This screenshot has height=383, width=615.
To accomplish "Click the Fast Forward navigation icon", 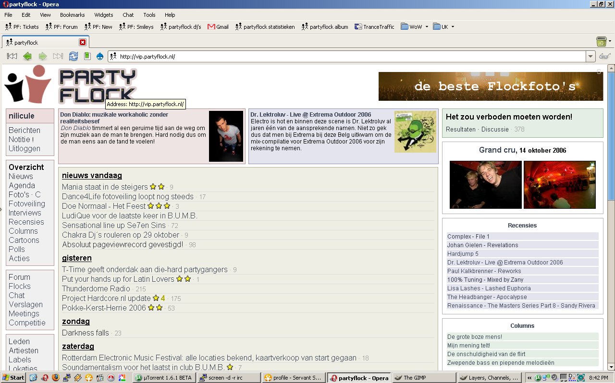I will pyautogui.click(x=58, y=57).
